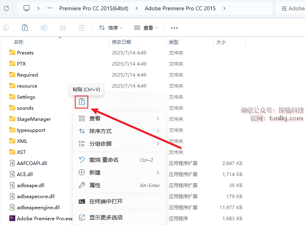305x225 pixels.
Task: Click Premiere Pro CC 2015(64bit) breadcrumb
Action: pyautogui.click(x=94, y=8)
